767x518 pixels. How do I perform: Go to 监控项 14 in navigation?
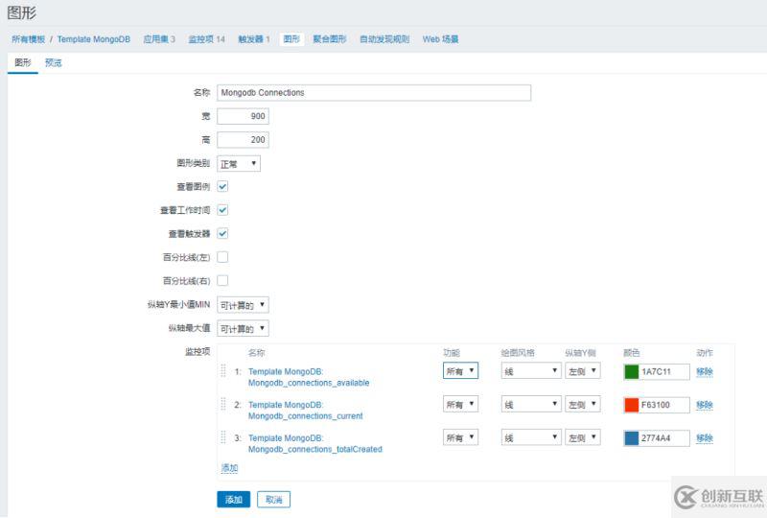(x=206, y=39)
